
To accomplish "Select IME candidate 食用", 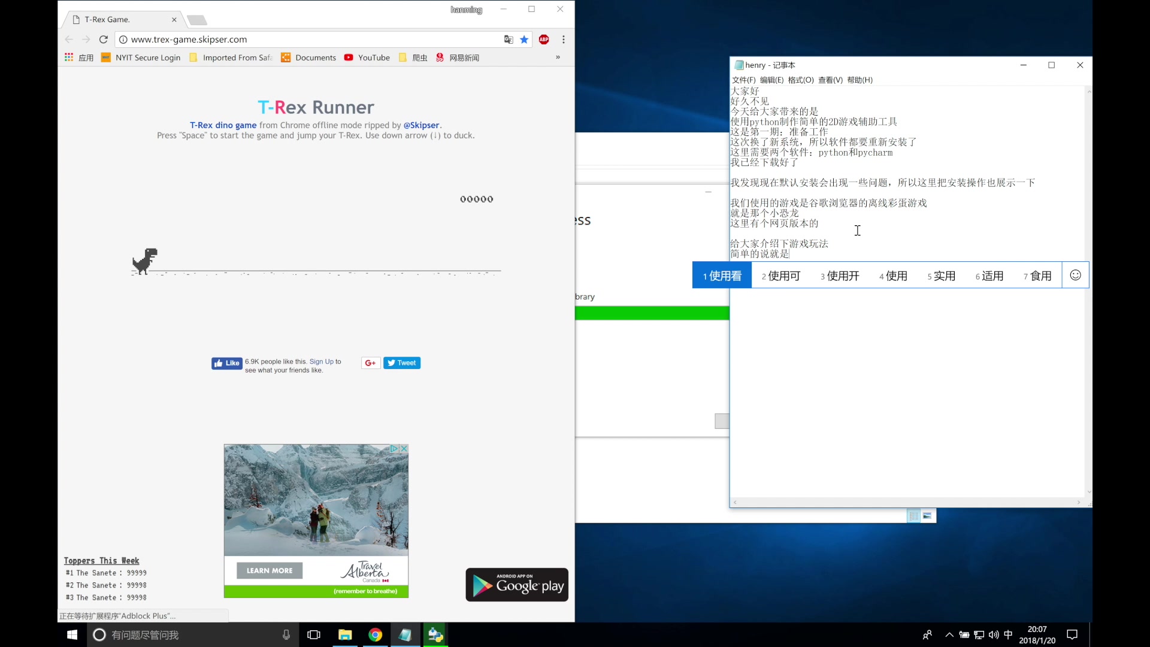I will tap(1037, 276).
